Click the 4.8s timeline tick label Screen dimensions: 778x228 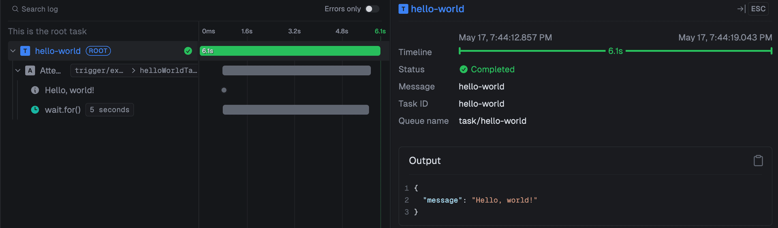342,31
